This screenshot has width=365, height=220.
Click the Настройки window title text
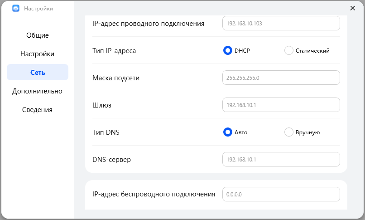point(38,8)
